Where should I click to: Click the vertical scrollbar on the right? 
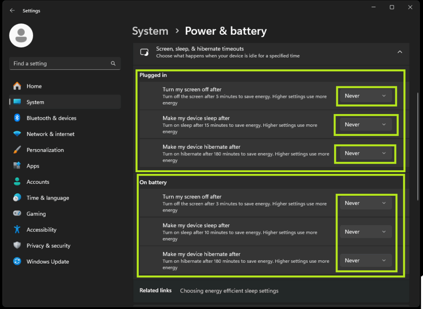(418, 146)
